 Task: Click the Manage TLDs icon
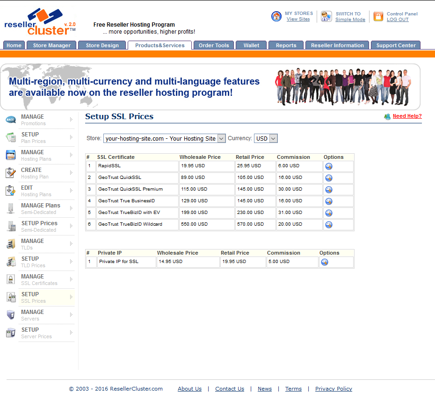coord(11,244)
